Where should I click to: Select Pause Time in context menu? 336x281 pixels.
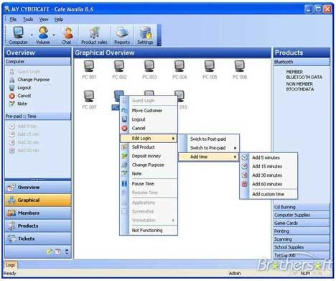coord(143,184)
